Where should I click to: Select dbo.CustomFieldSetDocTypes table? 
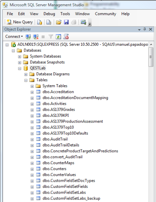(69, 181)
